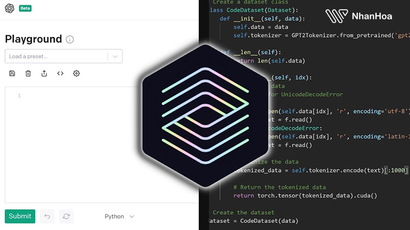The height and width of the screenshot is (230, 410).
Task: View code with angle brackets icon
Action: click(x=60, y=73)
